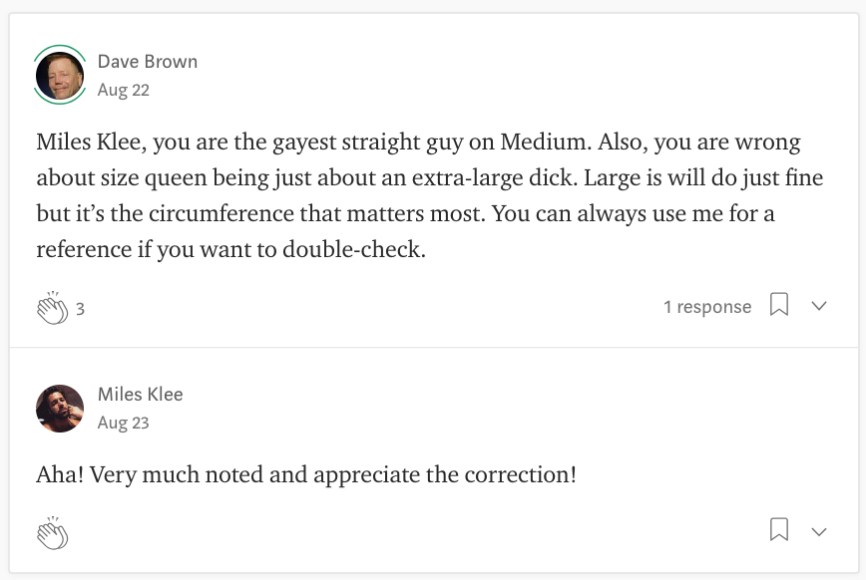The height and width of the screenshot is (580, 866).
Task: Visit Dave Brown's profile via his name
Action: [148, 61]
